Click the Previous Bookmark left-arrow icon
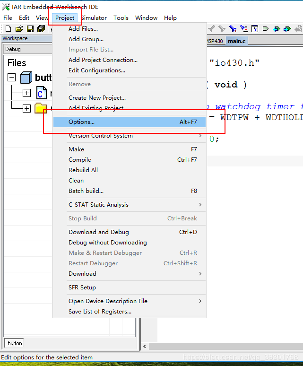The image size is (303, 366). coord(277,29)
